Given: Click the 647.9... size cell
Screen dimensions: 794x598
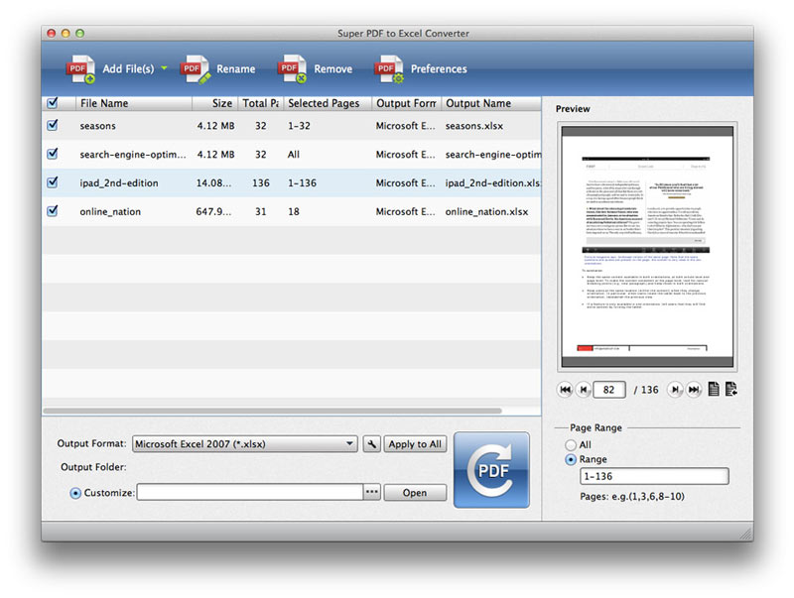Looking at the screenshot, I should tap(213, 212).
